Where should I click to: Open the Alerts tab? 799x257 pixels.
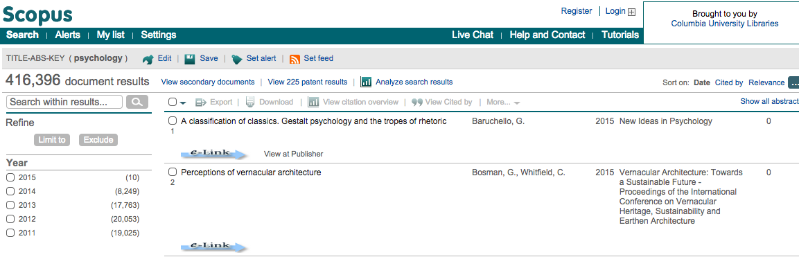68,35
